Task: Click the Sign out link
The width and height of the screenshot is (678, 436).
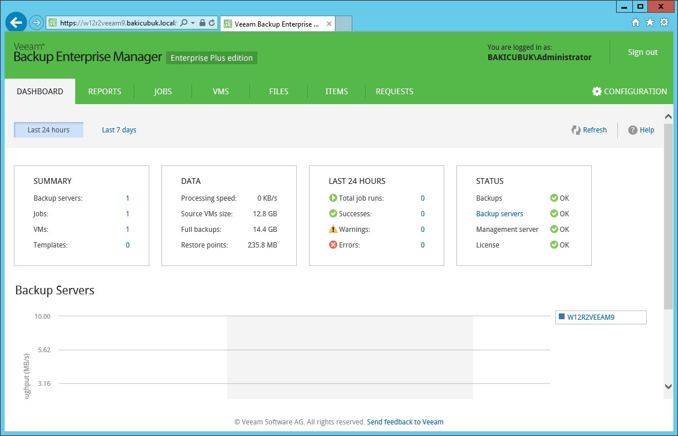Action: click(643, 52)
